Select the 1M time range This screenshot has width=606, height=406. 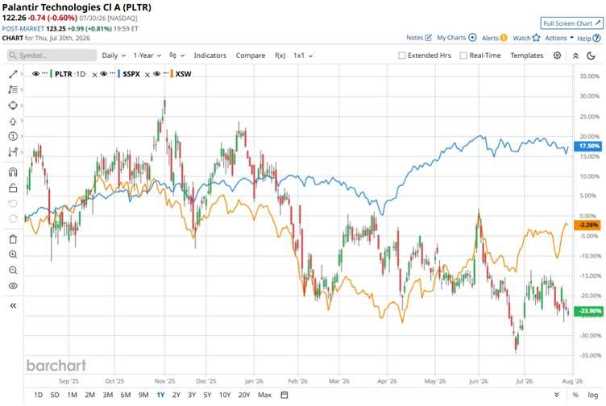[x=73, y=395]
